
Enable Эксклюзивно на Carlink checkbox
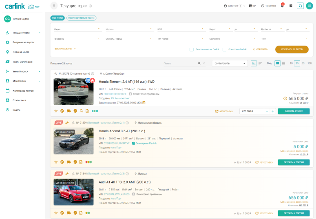[192, 49]
